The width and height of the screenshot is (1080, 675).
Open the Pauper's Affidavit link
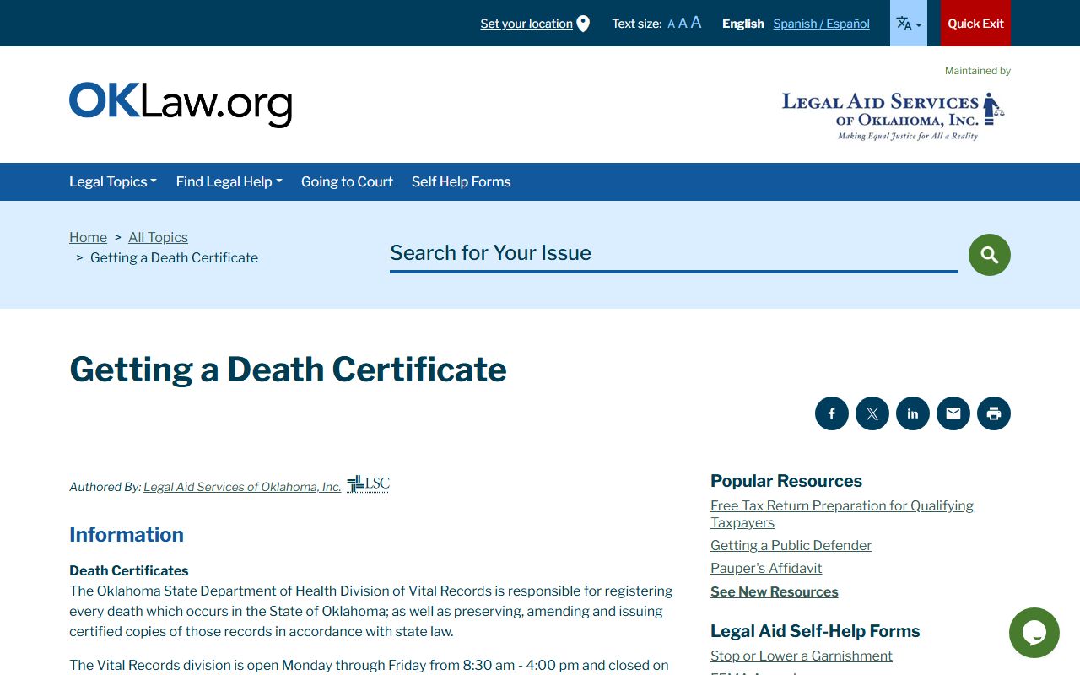766,568
